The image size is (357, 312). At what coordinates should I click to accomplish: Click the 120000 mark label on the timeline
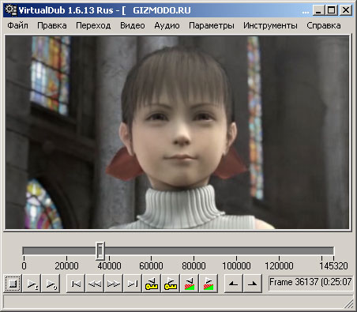279,266
